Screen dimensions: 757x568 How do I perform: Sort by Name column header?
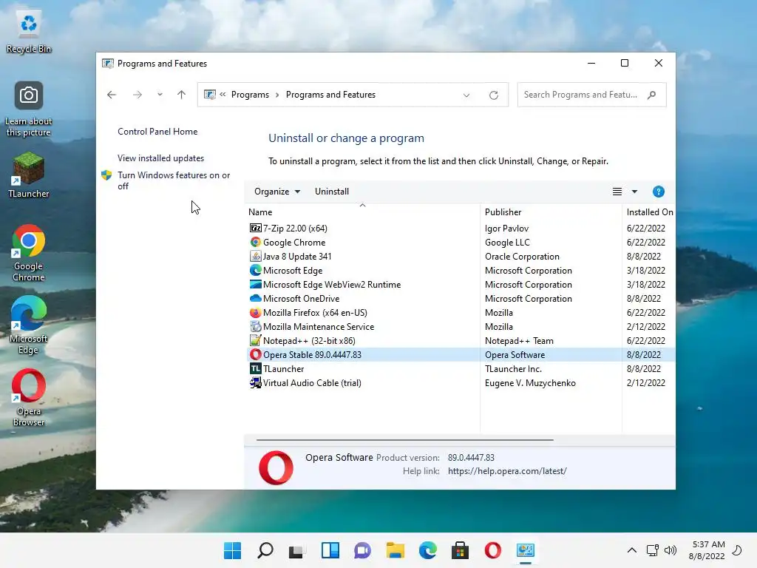362,212
